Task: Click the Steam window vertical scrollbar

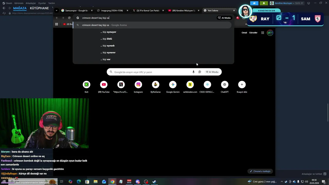Action: 328,113
